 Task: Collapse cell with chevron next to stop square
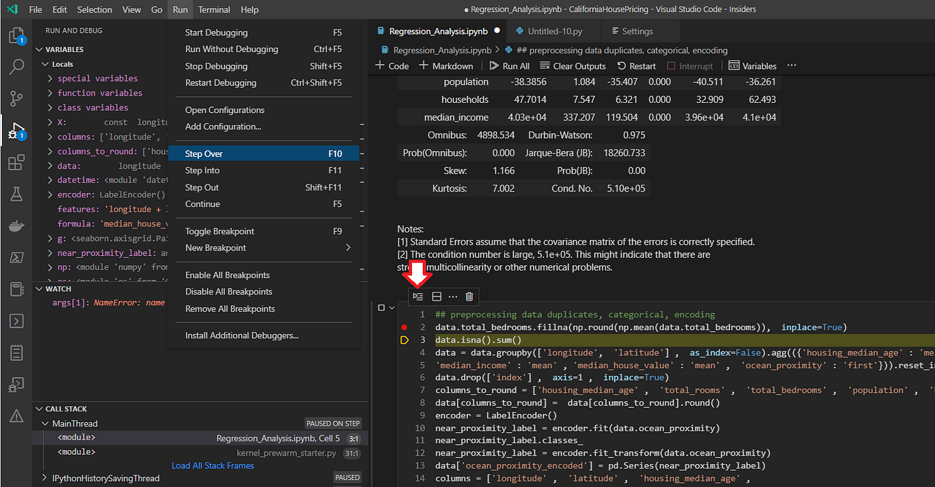(392, 308)
